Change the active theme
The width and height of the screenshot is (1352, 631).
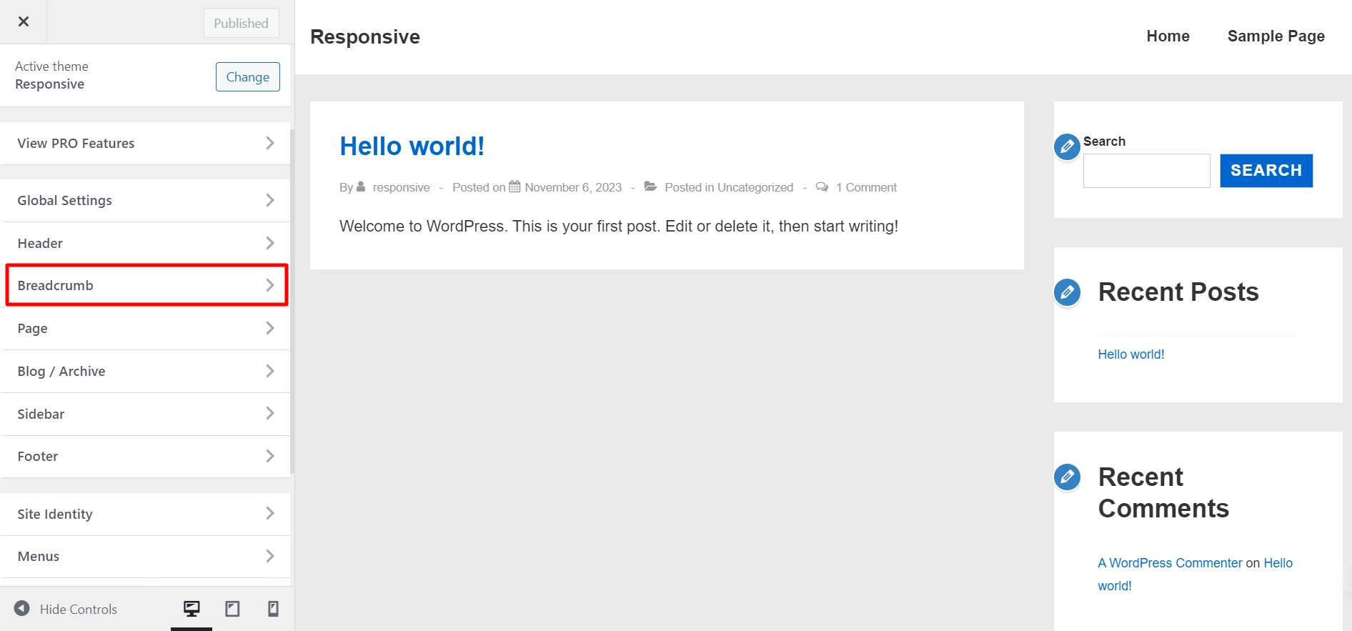[247, 76]
